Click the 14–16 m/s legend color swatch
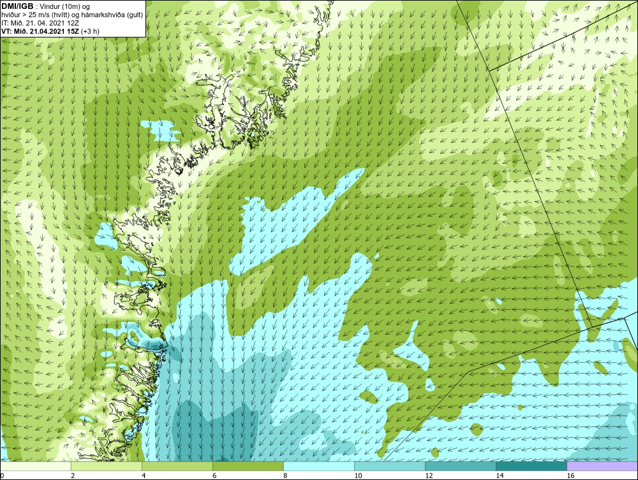Screen dimensions: 638x480 point(531,466)
